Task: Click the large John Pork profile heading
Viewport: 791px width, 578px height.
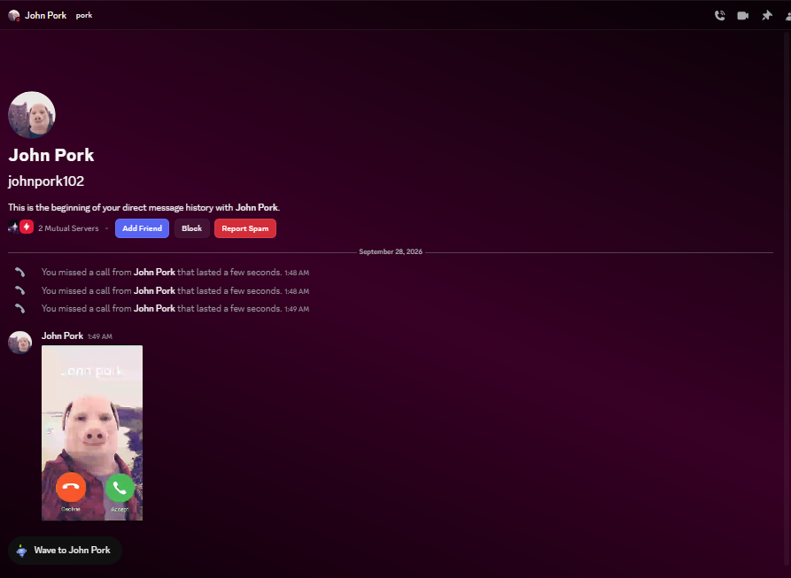Action: click(51, 155)
